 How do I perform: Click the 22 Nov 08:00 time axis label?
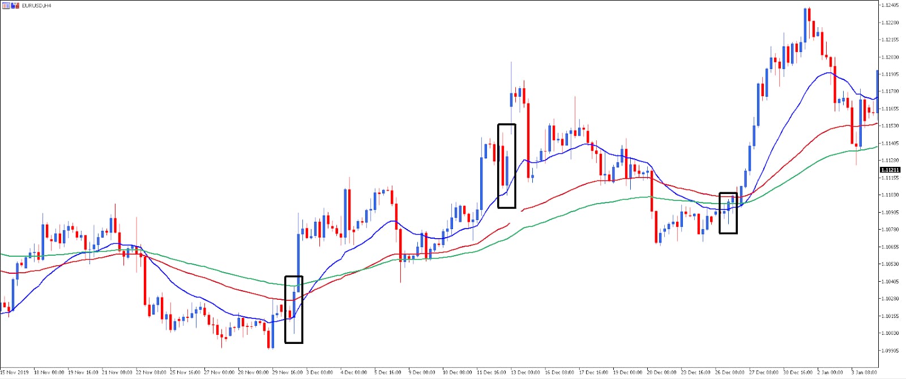click(151, 372)
